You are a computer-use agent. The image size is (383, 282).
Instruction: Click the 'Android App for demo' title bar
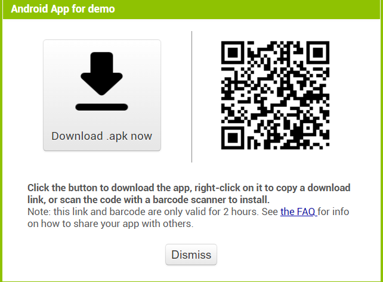191,9
